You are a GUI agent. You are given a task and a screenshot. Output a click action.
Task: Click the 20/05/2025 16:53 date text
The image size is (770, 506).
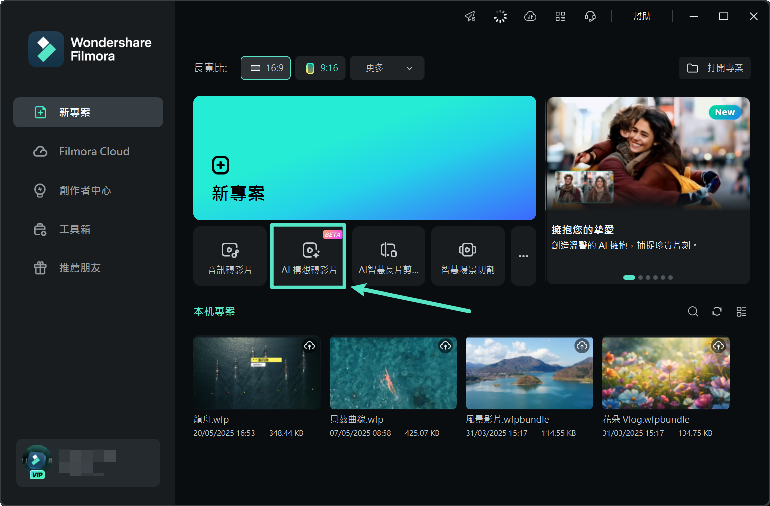tap(224, 433)
